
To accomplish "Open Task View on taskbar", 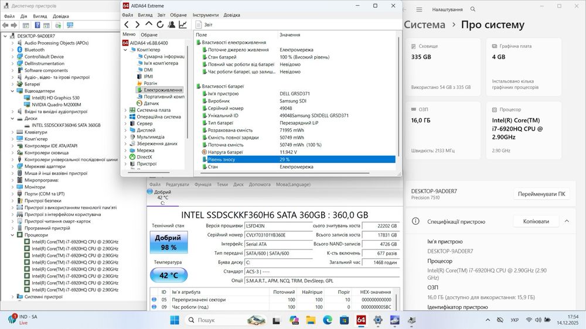I will click(x=276, y=320).
